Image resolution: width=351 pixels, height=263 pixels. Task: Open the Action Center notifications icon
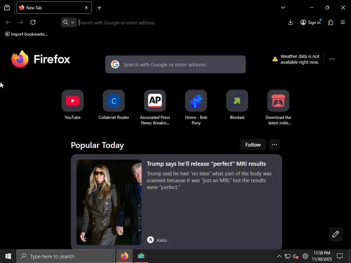coord(340,256)
